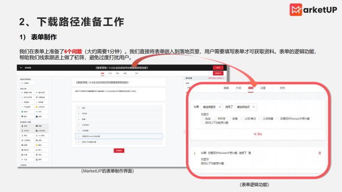Add the 日期选择 calendar-icon field

coord(41,97)
